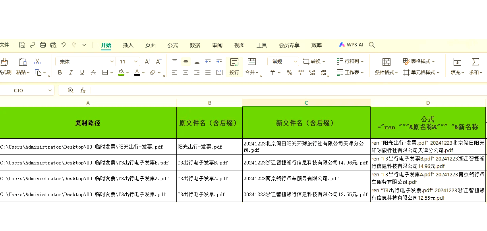Switch to the 公式 tab
The height and width of the screenshot is (231, 487).
tap(173, 45)
